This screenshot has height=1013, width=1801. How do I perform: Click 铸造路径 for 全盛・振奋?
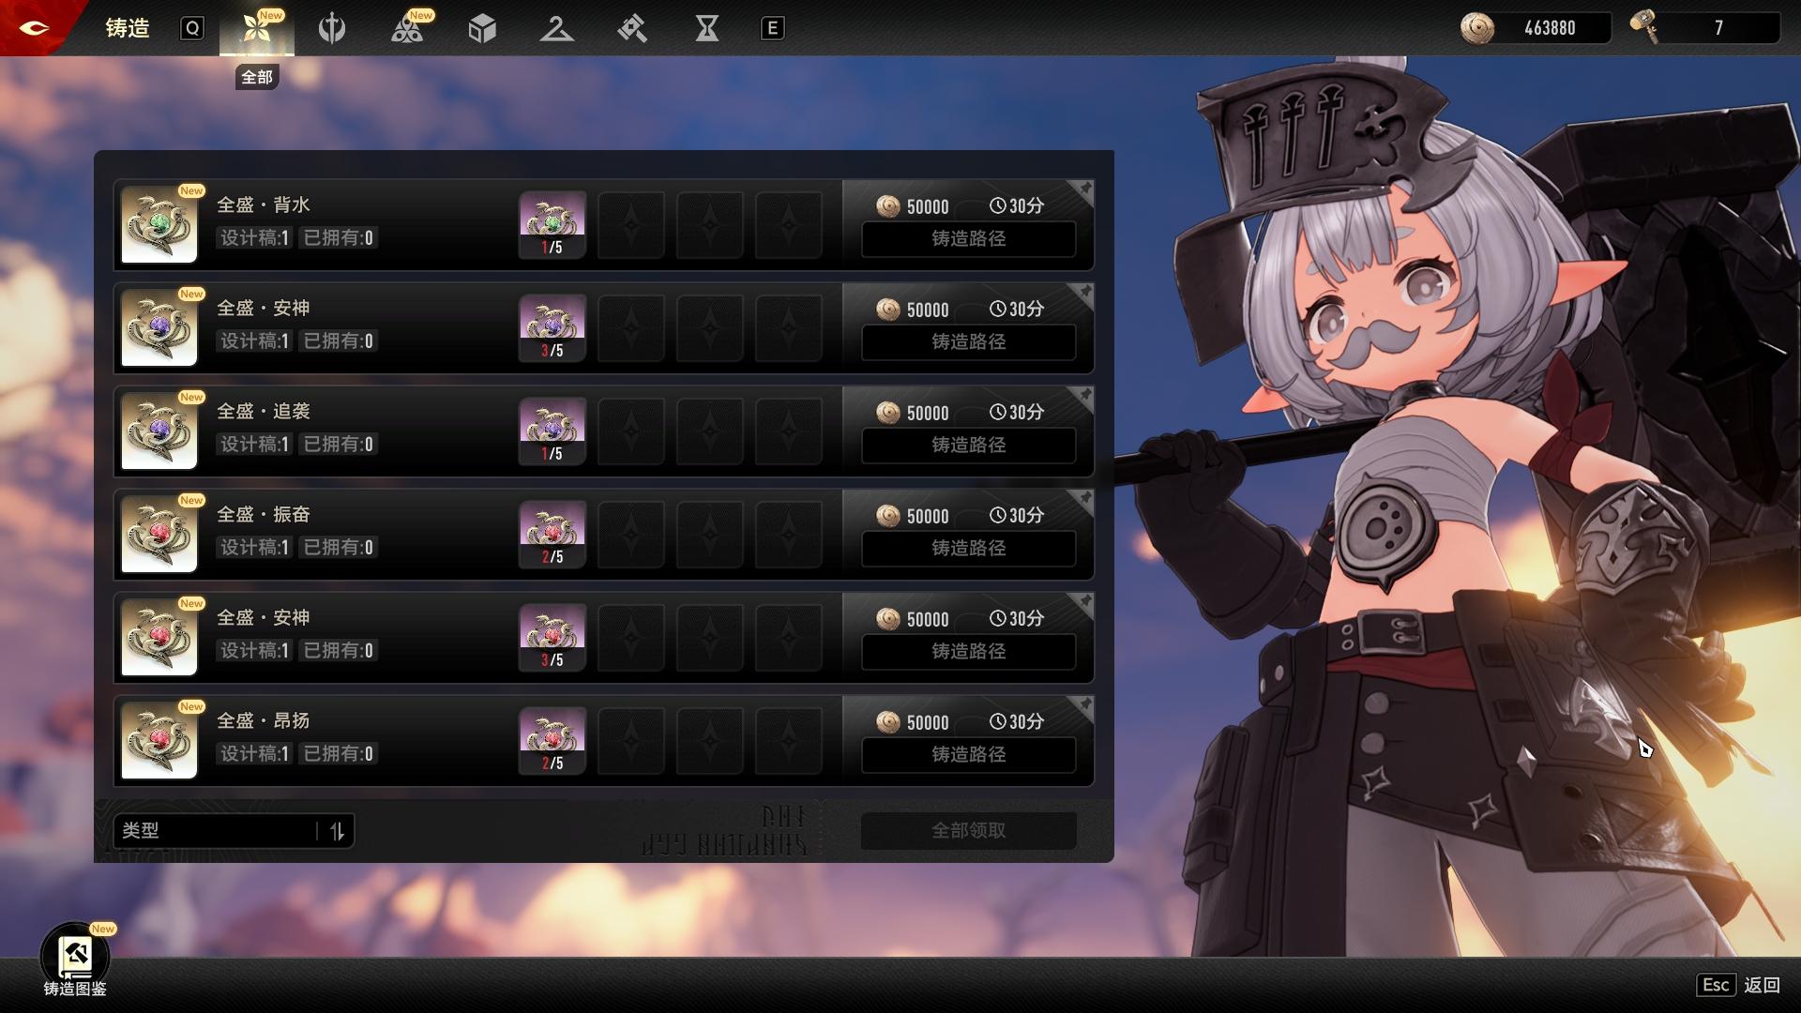click(x=968, y=548)
